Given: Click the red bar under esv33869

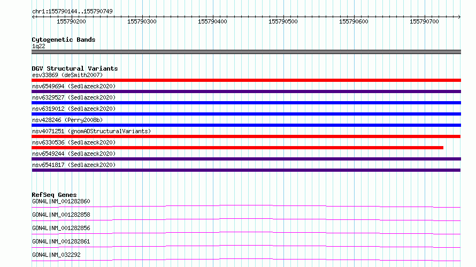Looking at the screenshot, I should pos(246,80).
